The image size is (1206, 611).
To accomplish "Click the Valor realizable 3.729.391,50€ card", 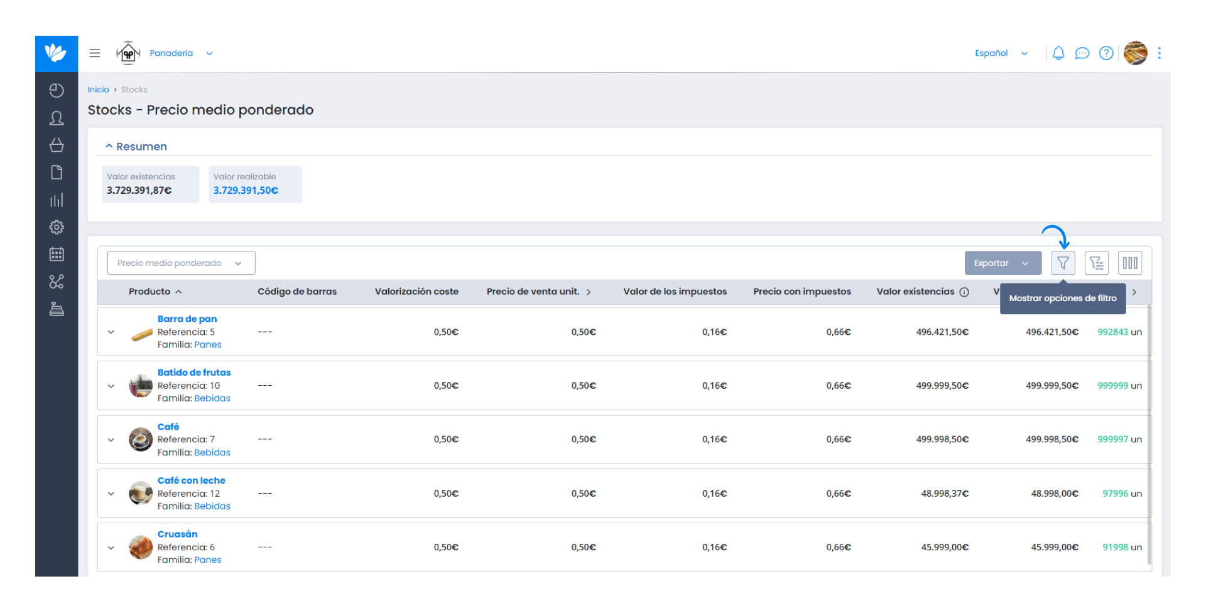I will click(255, 184).
